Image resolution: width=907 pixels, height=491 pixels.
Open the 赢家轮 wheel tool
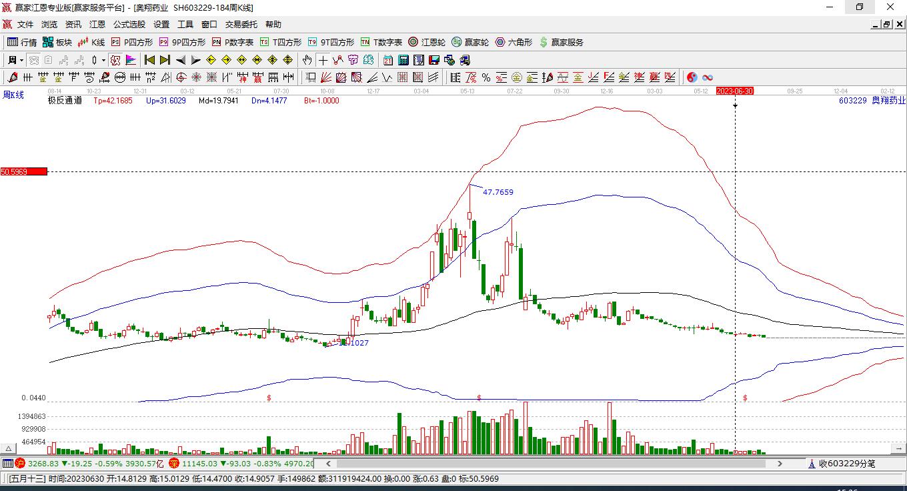click(x=470, y=42)
